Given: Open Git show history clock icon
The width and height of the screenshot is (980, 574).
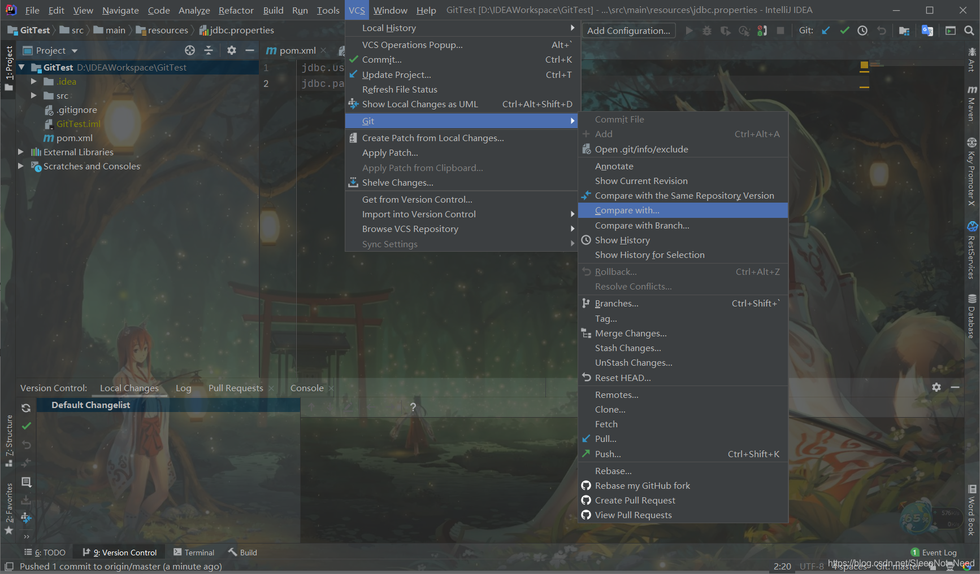Looking at the screenshot, I should 862,30.
